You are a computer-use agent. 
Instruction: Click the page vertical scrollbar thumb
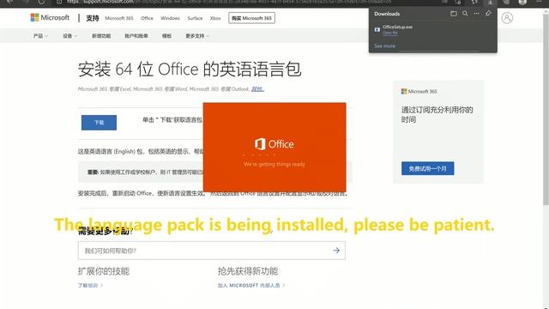pyautogui.click(x=546, y=109)
